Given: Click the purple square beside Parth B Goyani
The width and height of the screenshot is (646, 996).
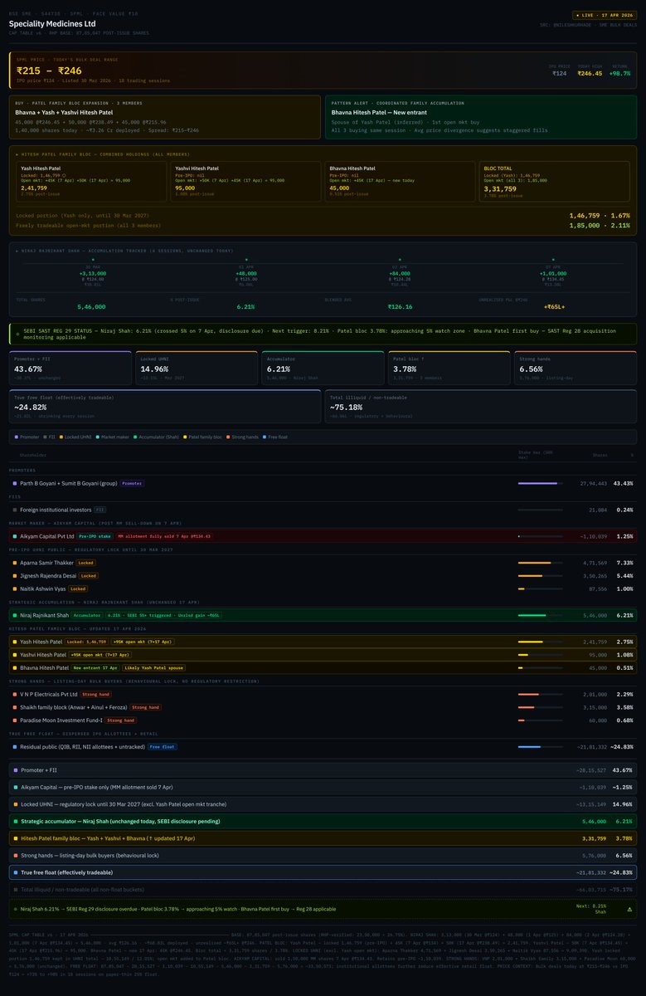Looking at the screenshot, I should [14, 482].
